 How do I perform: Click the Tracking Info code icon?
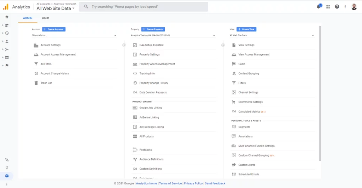pyautogui.click(x=135, y=74)
